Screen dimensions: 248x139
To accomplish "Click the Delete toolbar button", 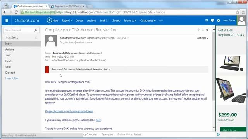I will click(79, 20).
